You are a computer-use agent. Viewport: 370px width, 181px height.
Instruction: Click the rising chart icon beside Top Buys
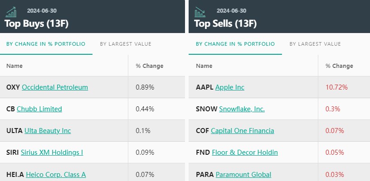[11, 11]
